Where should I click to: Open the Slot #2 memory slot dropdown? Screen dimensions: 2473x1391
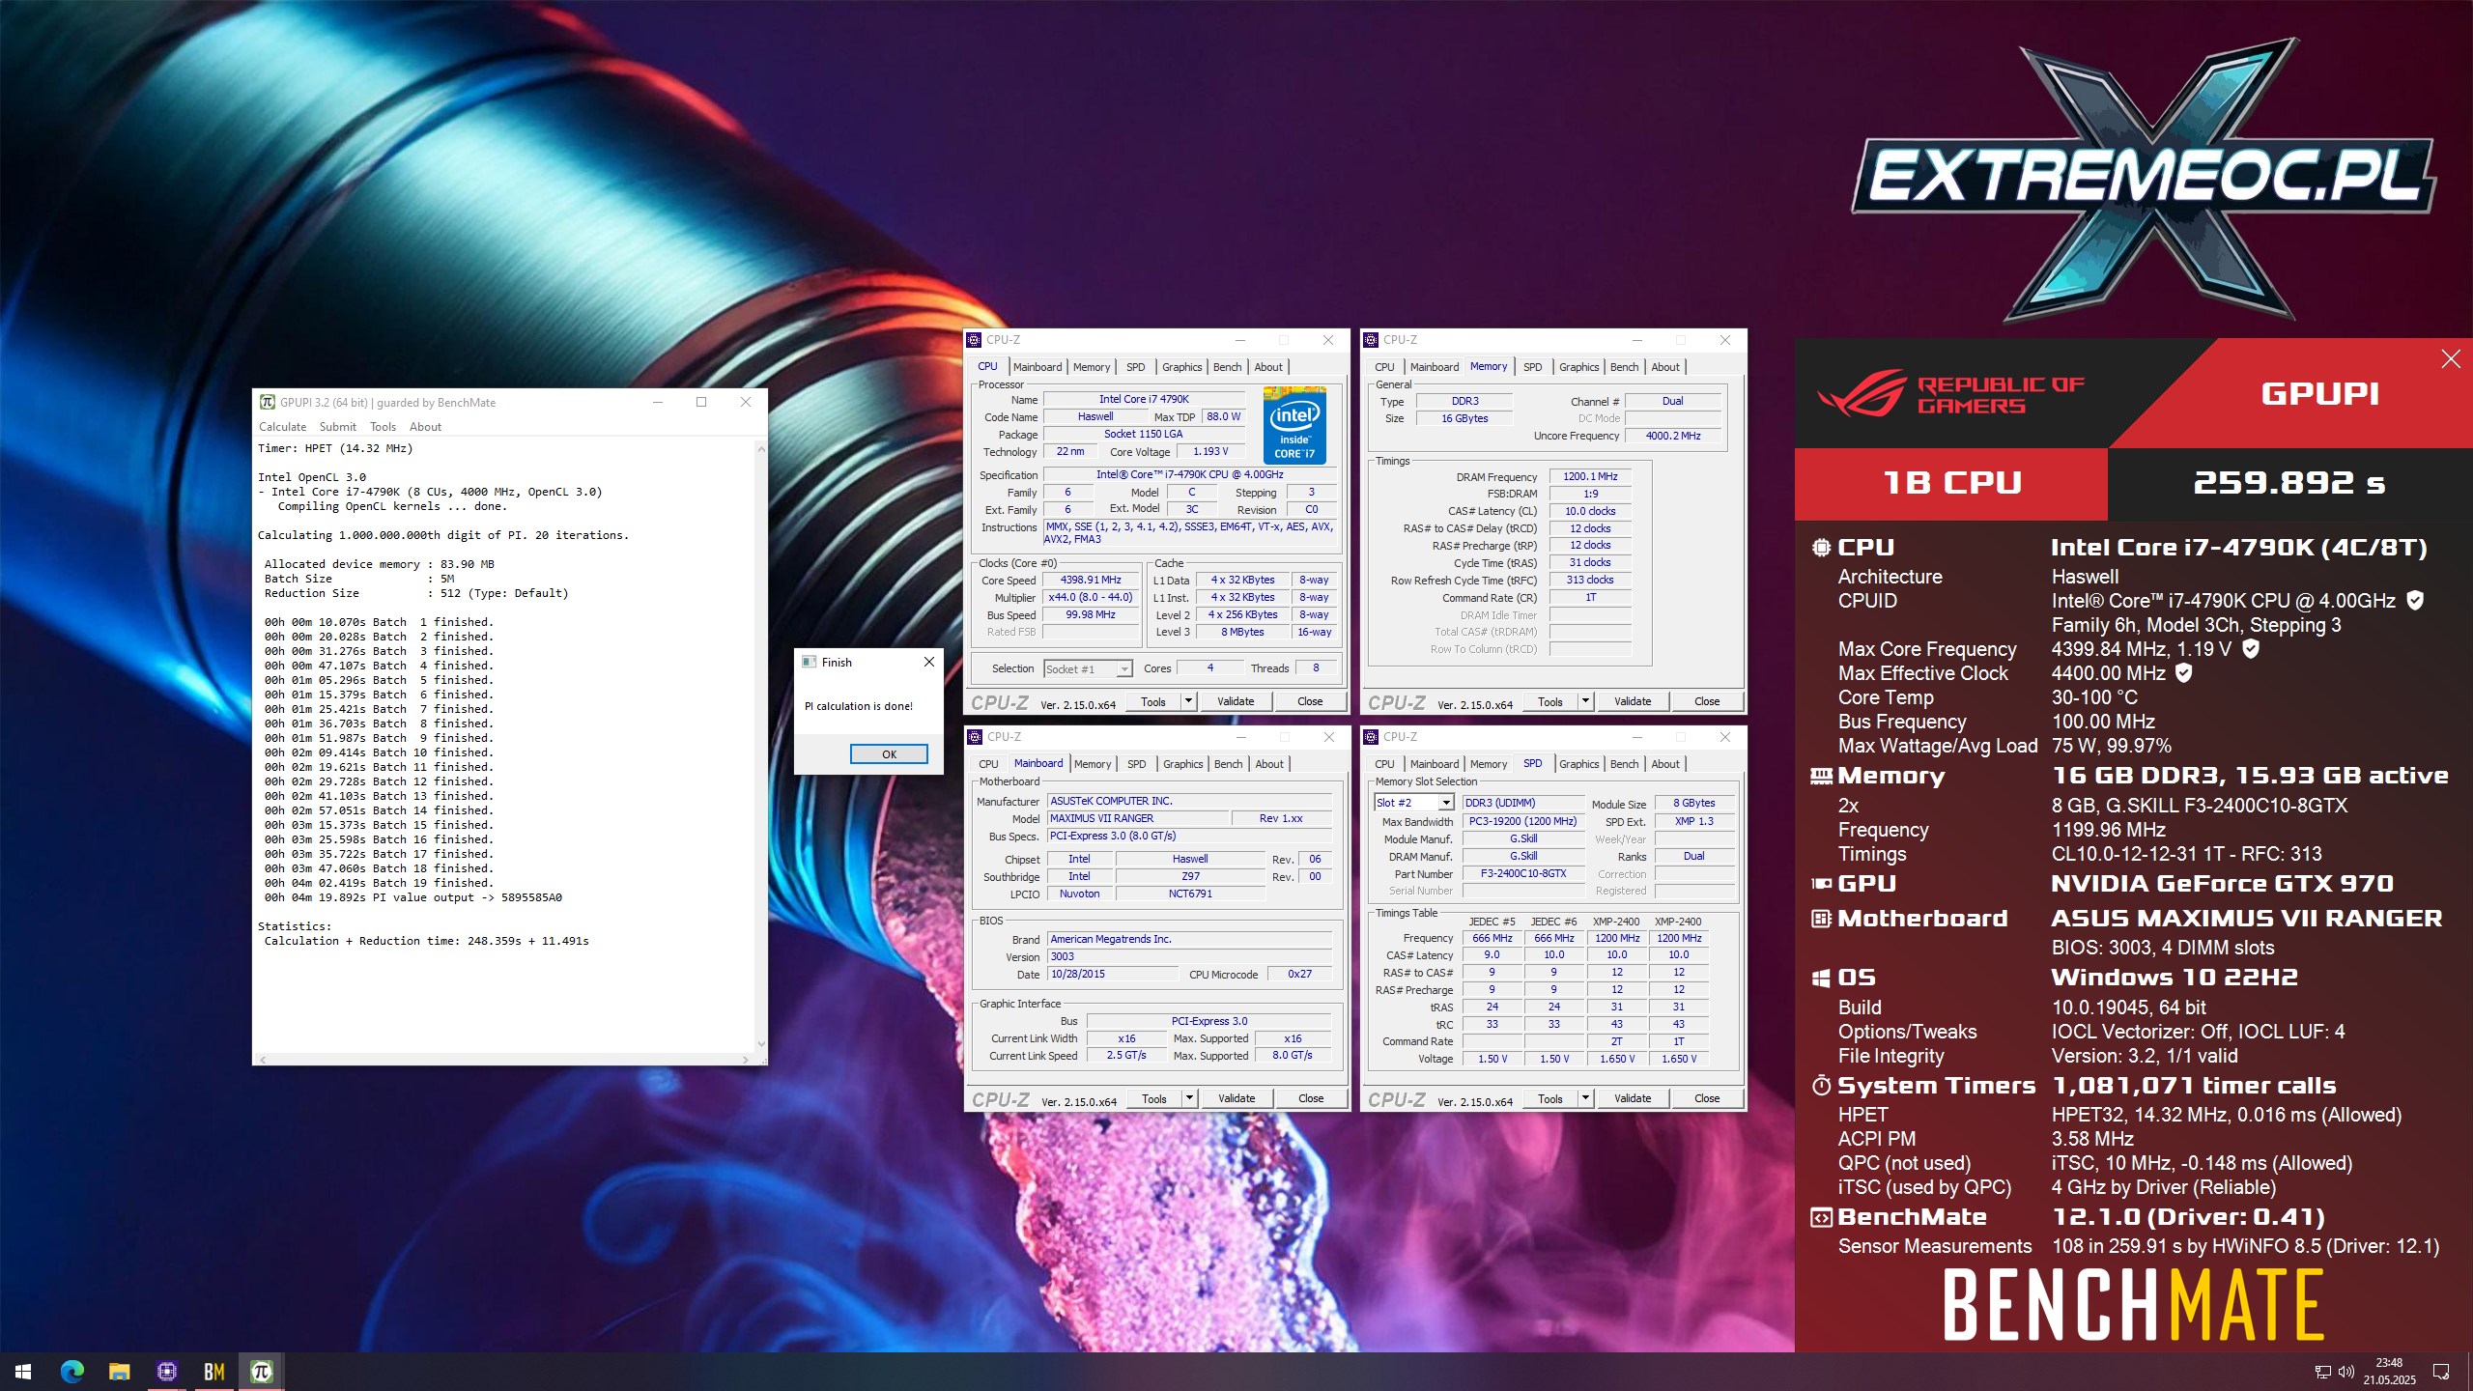pyautogui.click(x=1413, y=803)
